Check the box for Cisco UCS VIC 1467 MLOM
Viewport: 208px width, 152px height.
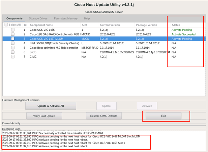point(13,39)
